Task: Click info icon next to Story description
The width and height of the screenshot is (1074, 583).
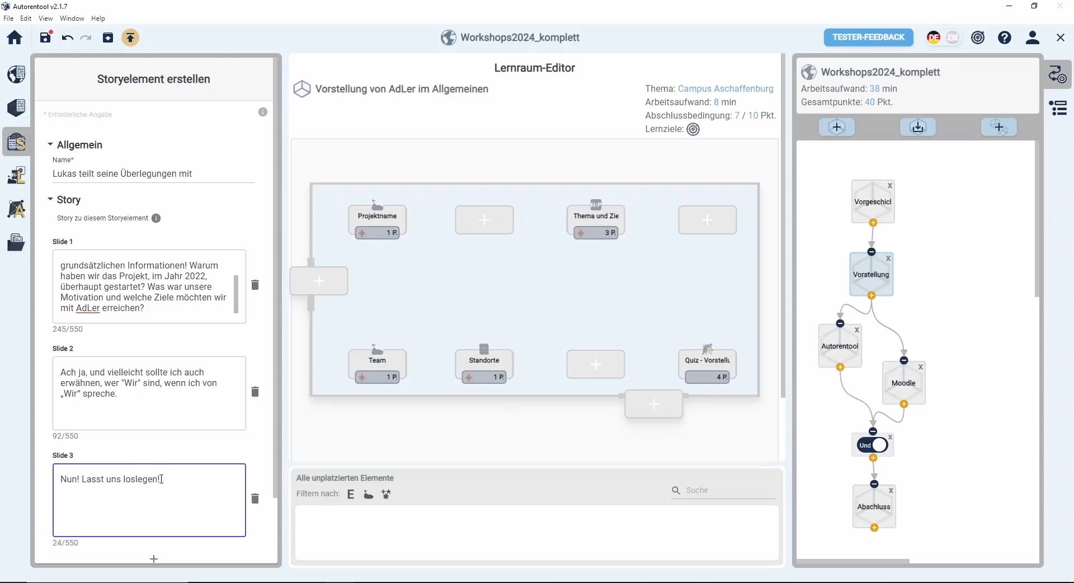Action: (x=156, y=218)
